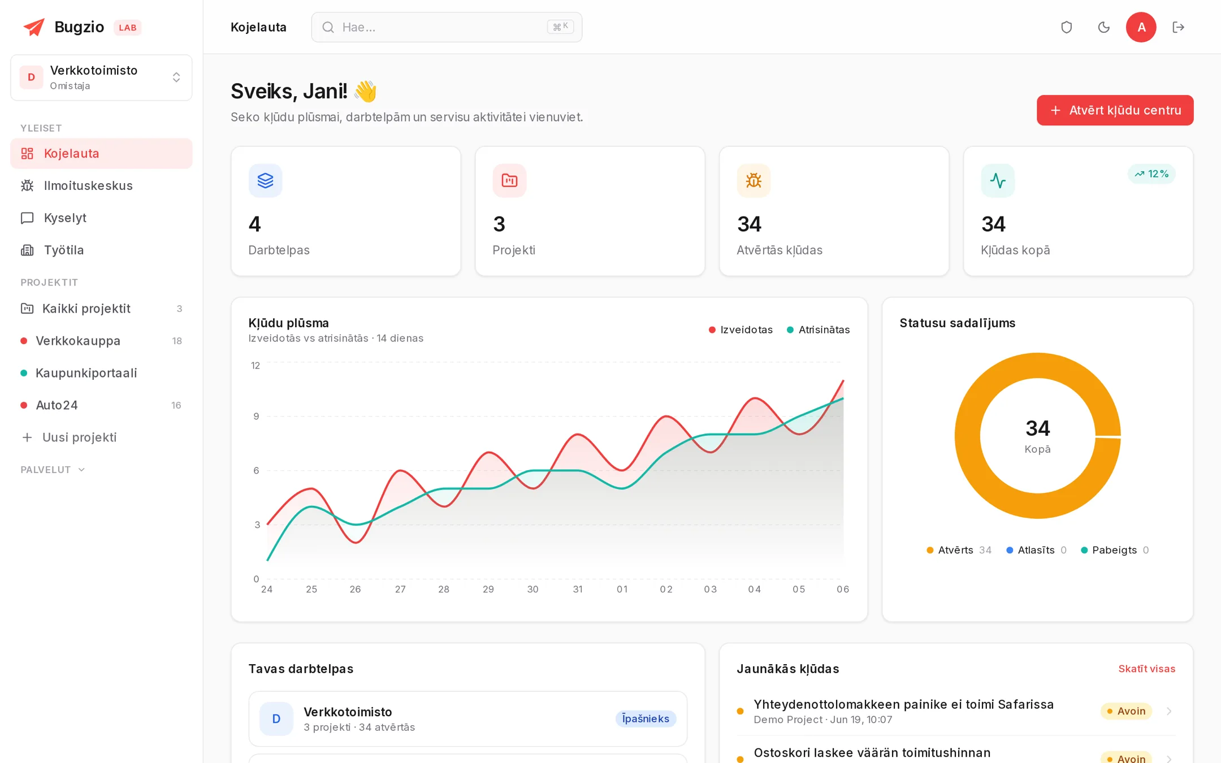Click the Atvērts status legend item

coord(959,550)
